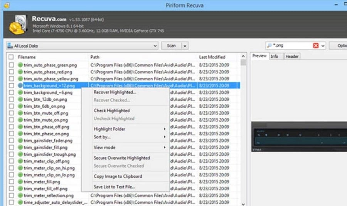Check the box for trim_auto_phase_red.png
This screenshot has height=206, width=347.
coord(12,72)
